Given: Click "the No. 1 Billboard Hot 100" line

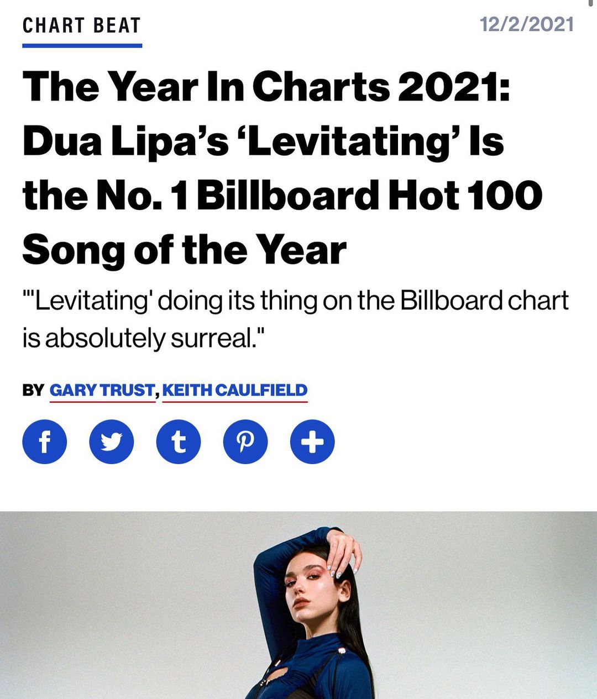Looking at the screenshot, I should [x=282, y=195].
